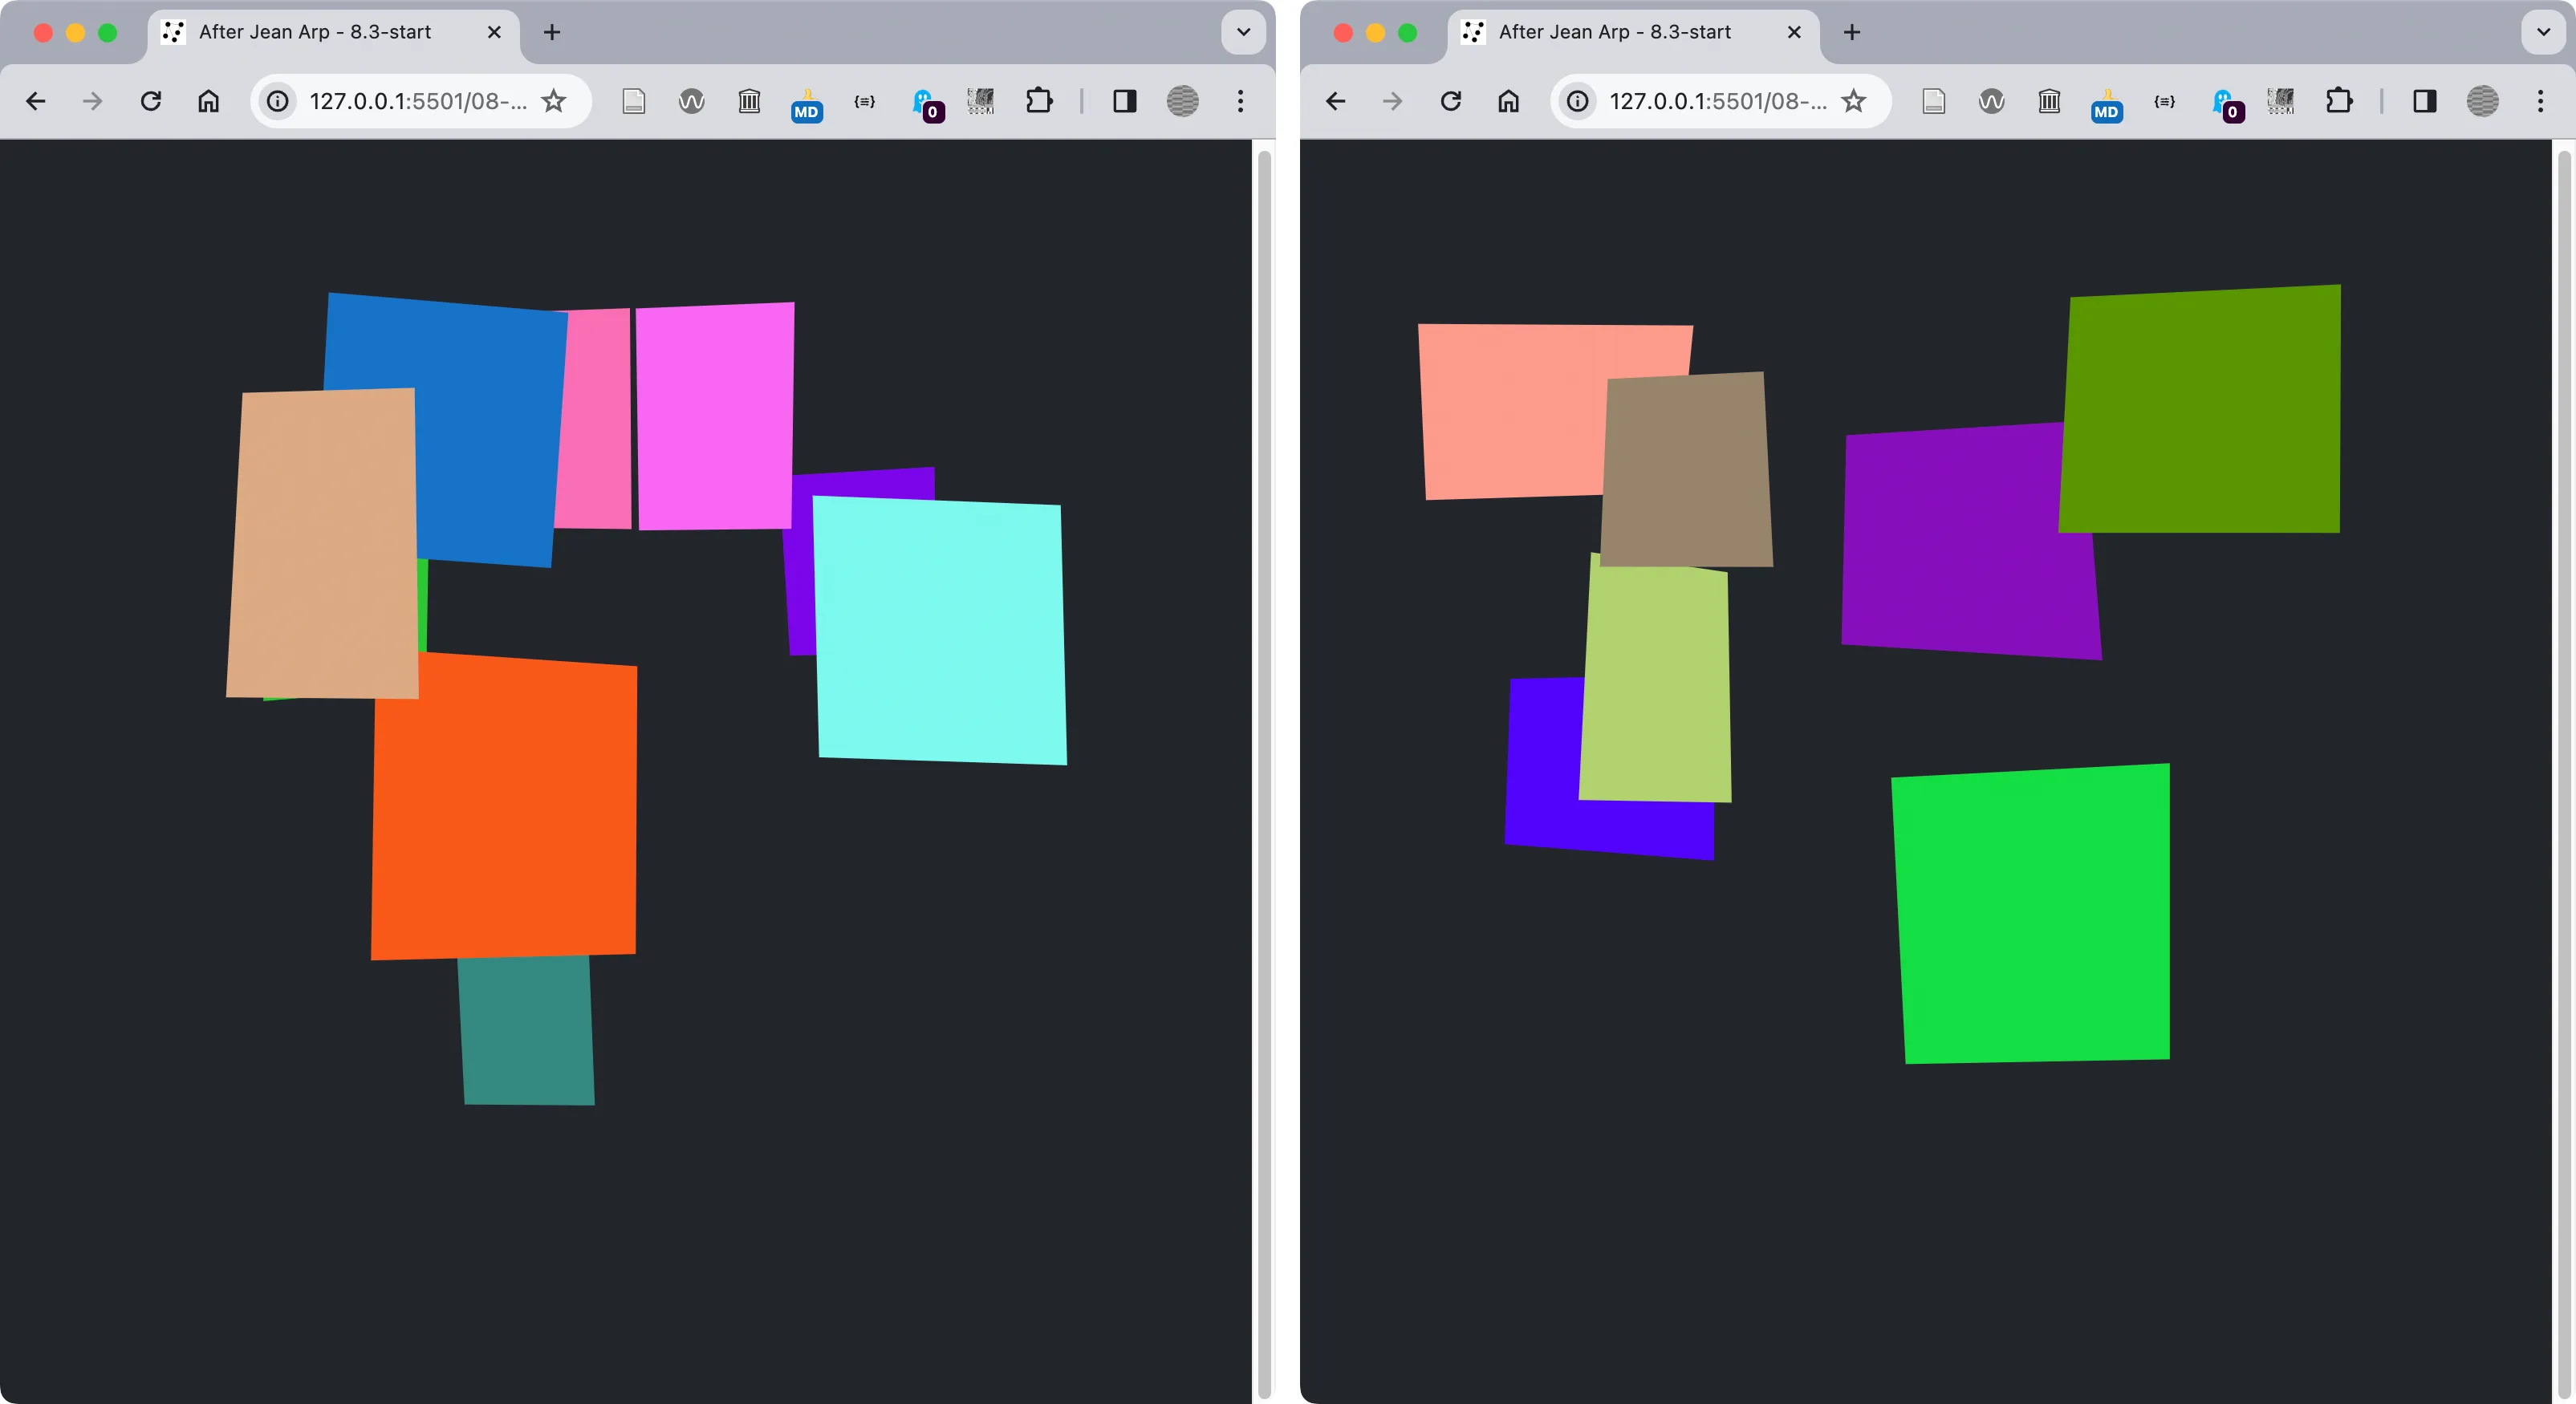Open site information for 127.0.0.1:5501

275,101
